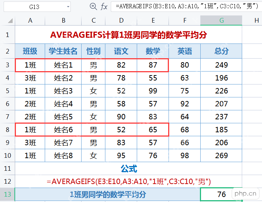Select column G header
The height and width of the screenshot is (202, 262).
point(221,20)
